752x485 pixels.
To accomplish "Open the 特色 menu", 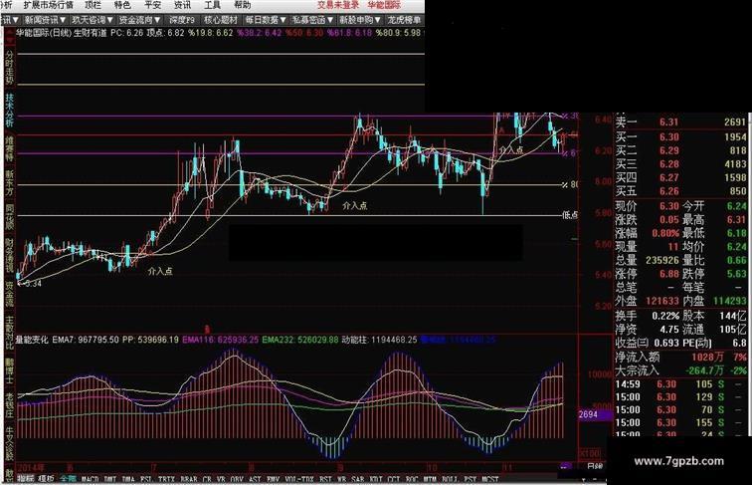I will click(122, 5).
